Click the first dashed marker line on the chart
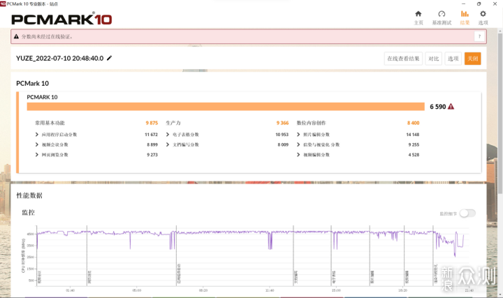The width and height of the screenshot is (503, 298). click(x=37, y=255)
